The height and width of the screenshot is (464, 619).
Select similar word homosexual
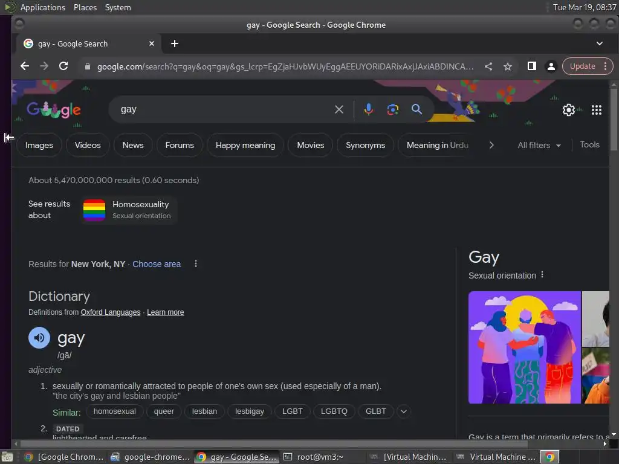[114, 411]
